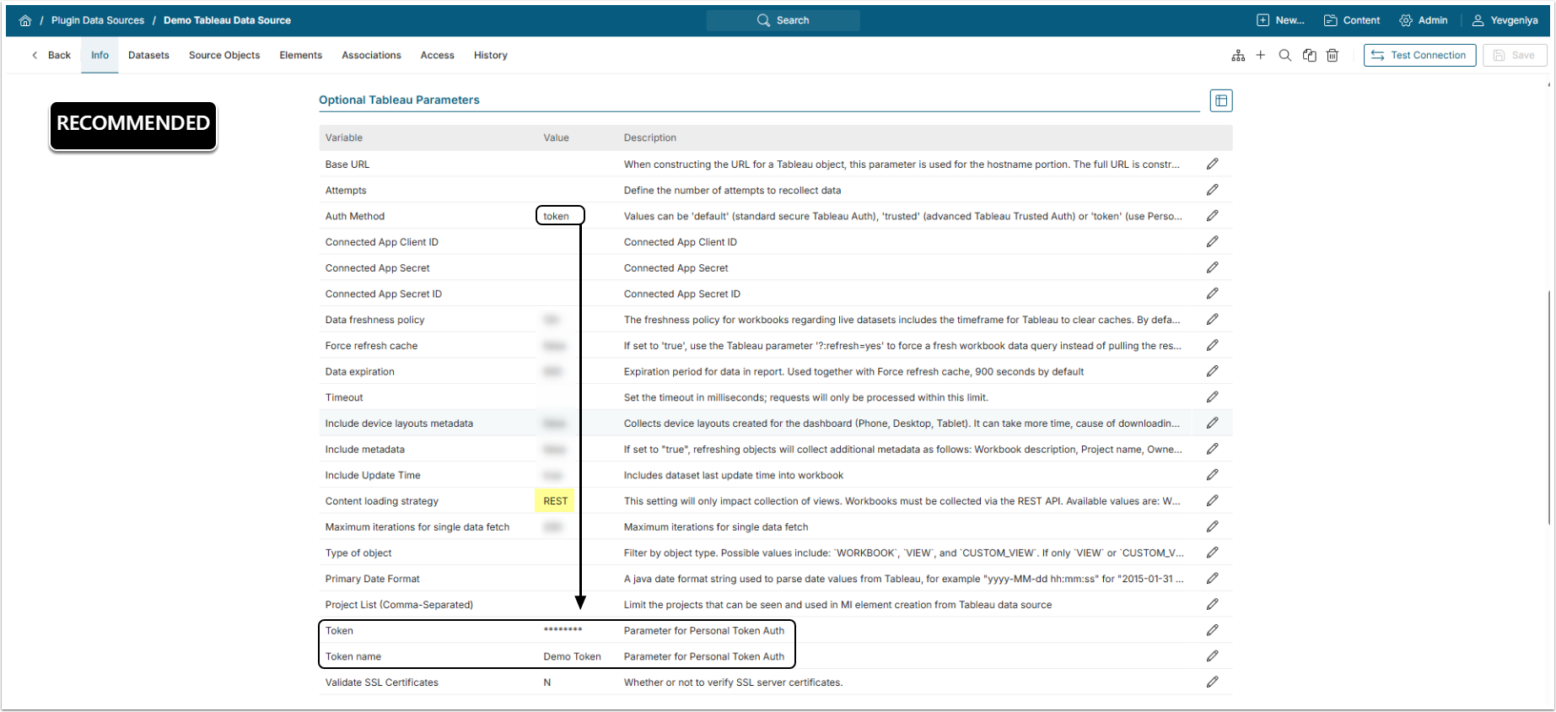Click the top Search field
1556x712 pixels.
(783, 20)
